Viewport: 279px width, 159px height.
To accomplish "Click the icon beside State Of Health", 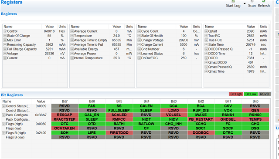I will pyautogui.click(x=139, y=36).
